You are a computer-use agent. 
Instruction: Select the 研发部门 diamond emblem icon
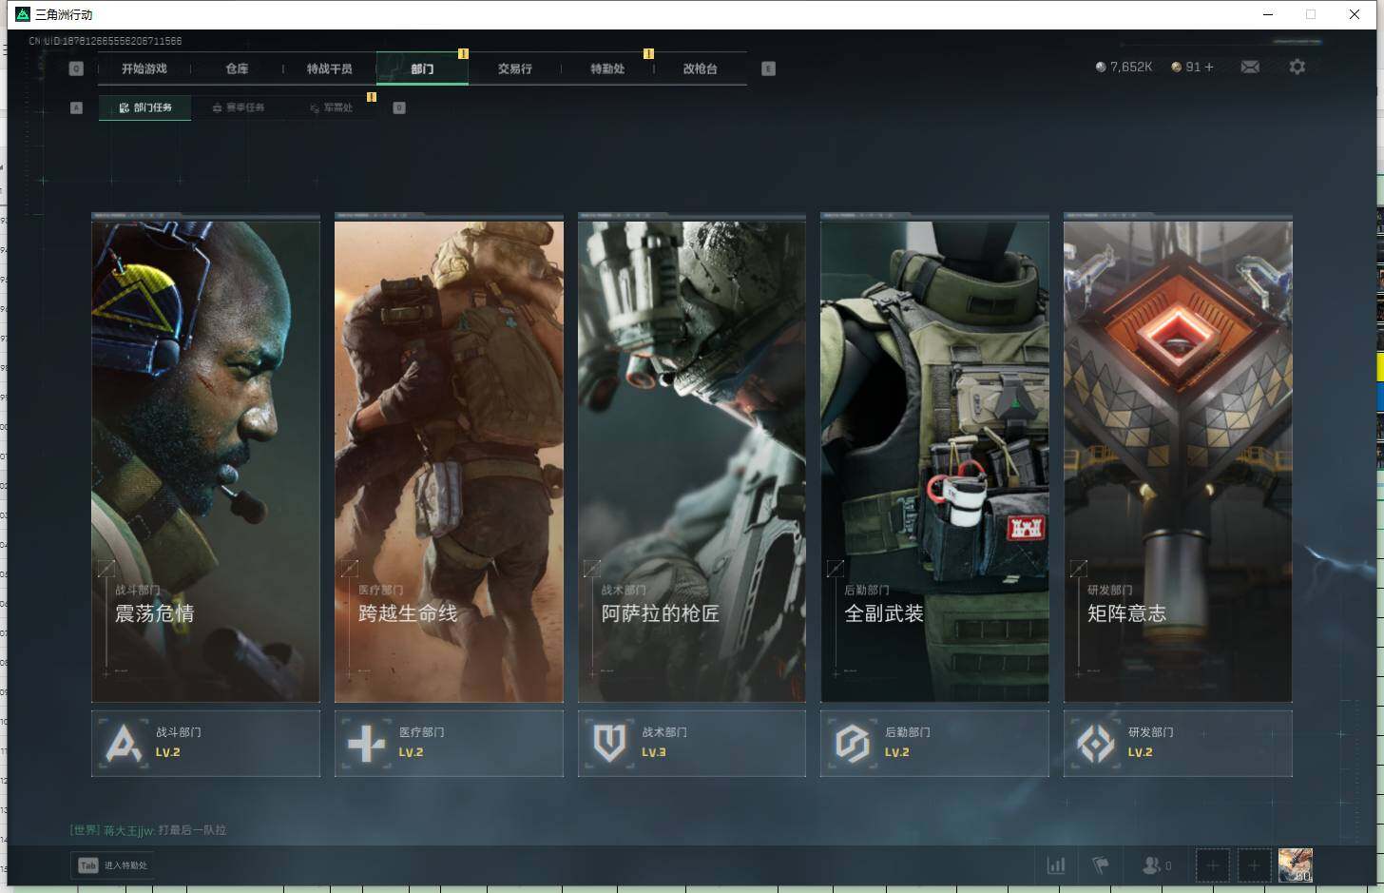click(1096, 744)
